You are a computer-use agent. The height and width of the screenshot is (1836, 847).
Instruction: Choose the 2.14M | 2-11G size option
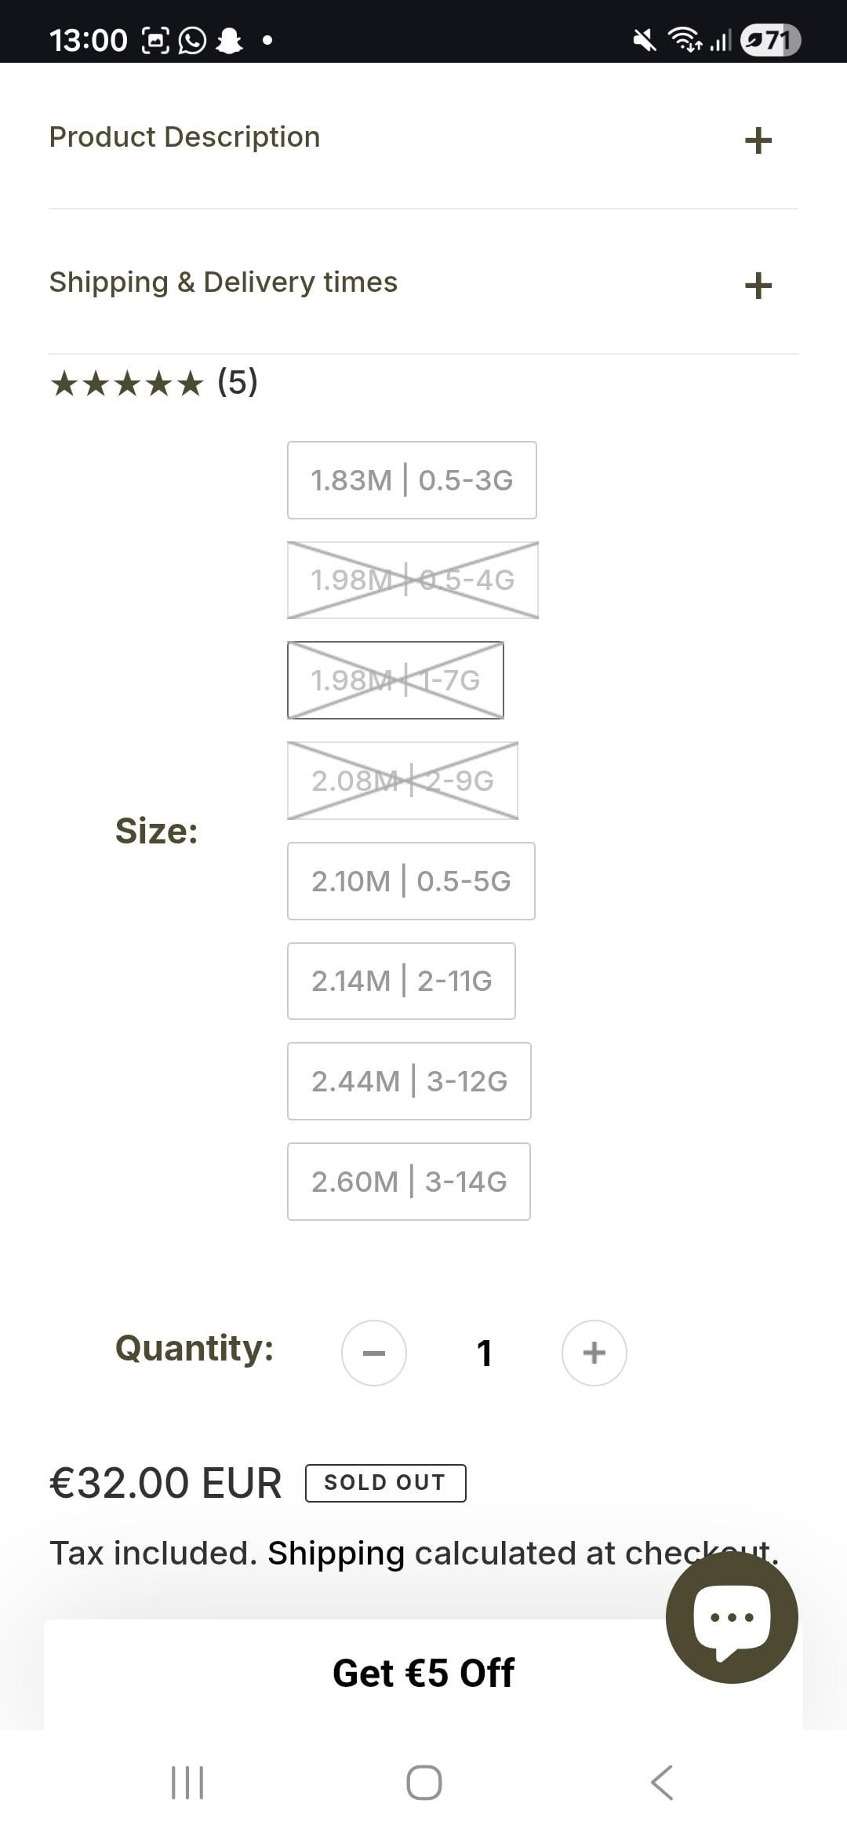click(401, 981)
